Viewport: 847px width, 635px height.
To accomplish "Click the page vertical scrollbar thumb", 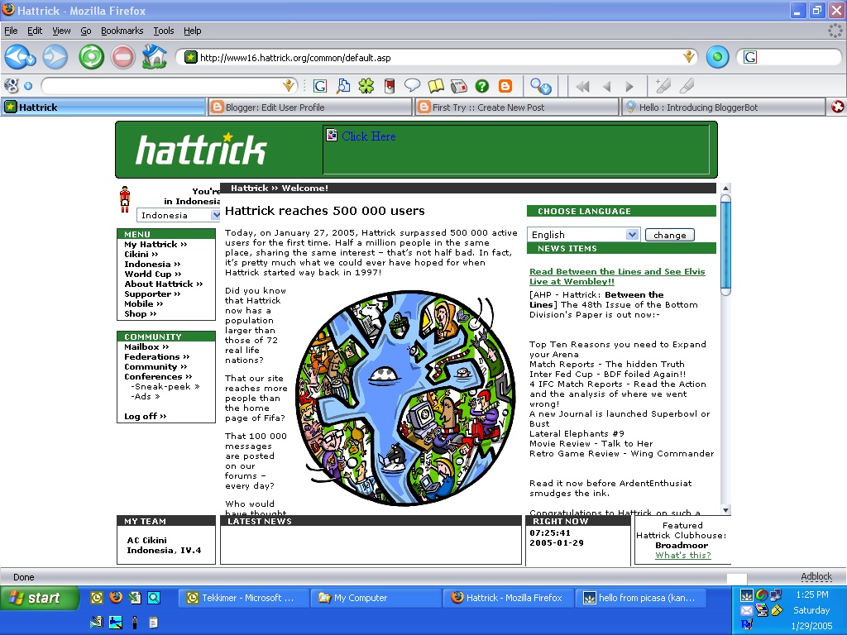I will point(726,245).
